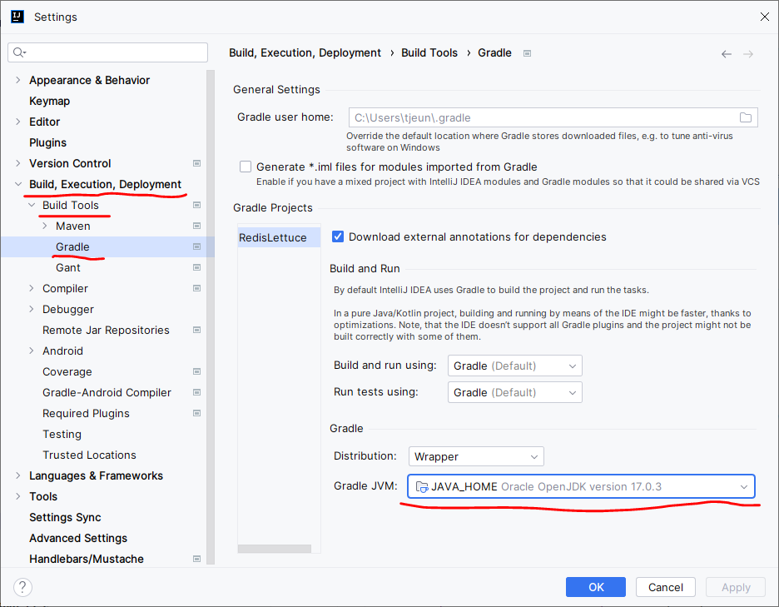
Task: Click the settings icon next to Gradle-Android Compiler
Action: pyautogui.click(x=196, y=392)
